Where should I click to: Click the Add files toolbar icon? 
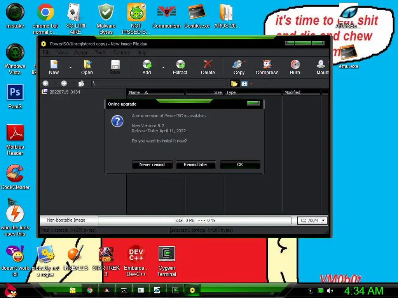(x=147, y=67)
